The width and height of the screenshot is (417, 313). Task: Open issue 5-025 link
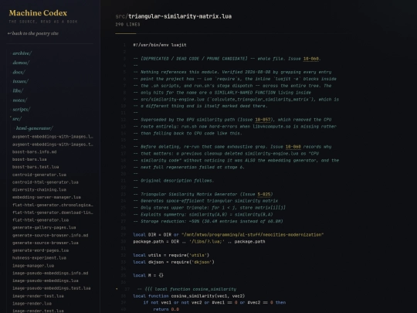click(x=264, y=194)
